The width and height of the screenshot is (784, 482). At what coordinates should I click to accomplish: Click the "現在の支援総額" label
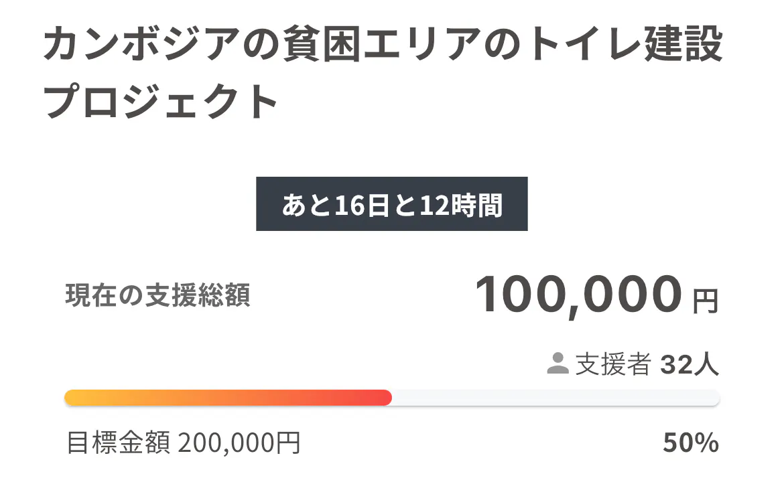158,296
